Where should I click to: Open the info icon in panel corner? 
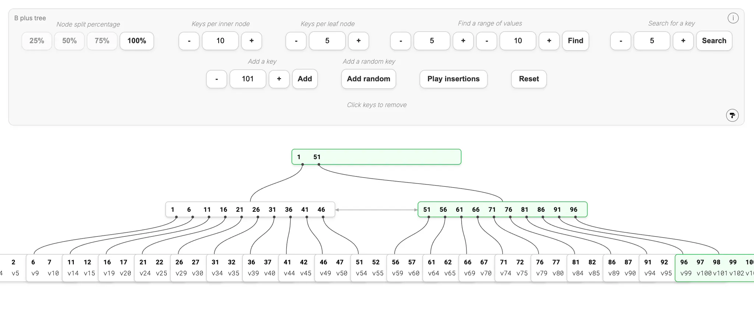click(x=733, y=18)
